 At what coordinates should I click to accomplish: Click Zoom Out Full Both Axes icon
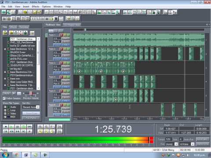(52, 127)
